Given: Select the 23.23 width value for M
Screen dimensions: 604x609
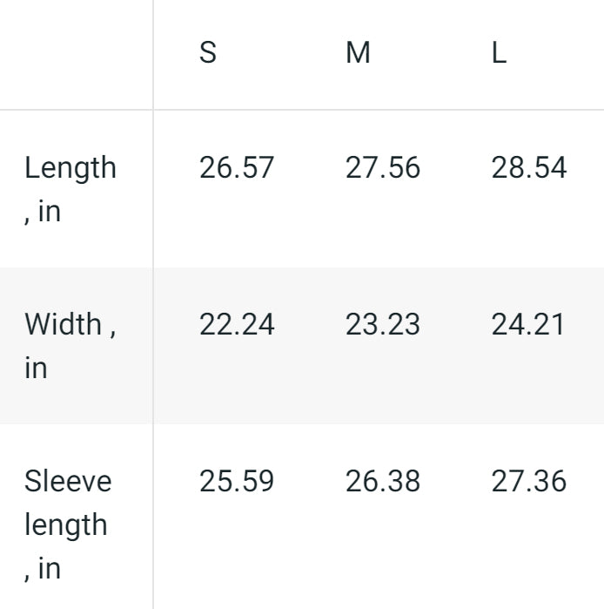Looking at the screenshot, I should coord(383,324).
